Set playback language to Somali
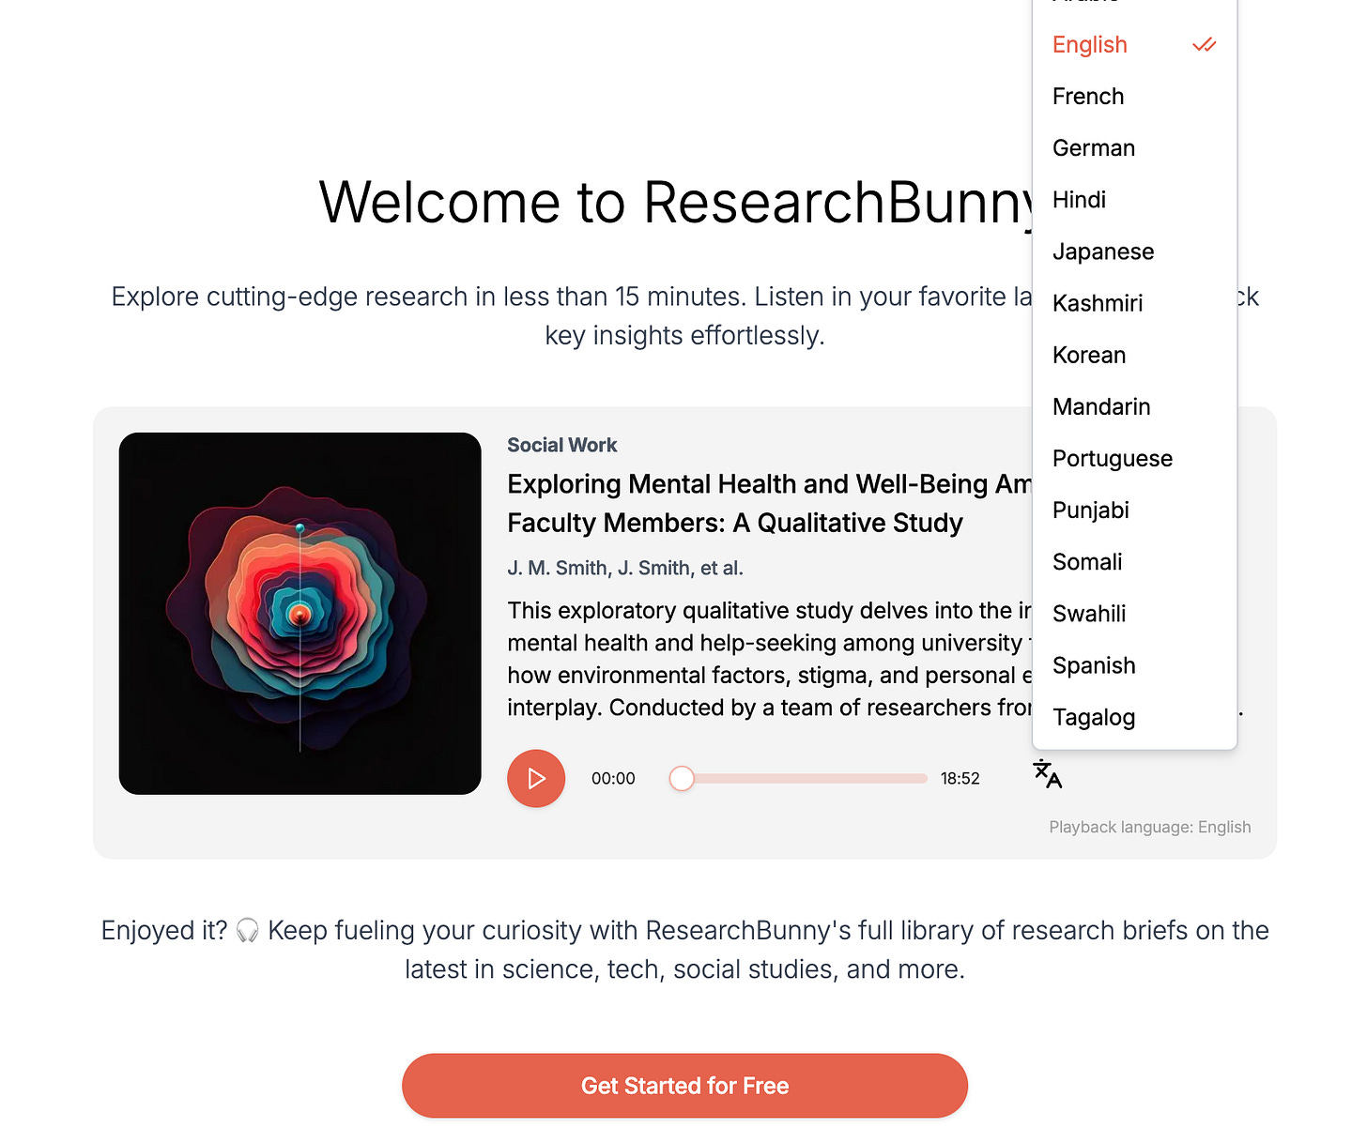1367x1143 pixels. point(1134,561)
